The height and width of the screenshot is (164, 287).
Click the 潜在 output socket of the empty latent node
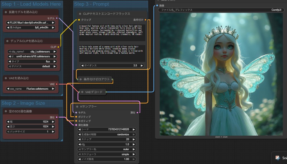point(57,117)
